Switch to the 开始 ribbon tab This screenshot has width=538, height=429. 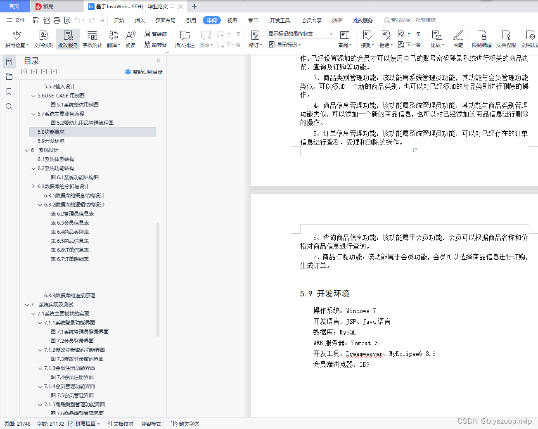pos(119,20)
